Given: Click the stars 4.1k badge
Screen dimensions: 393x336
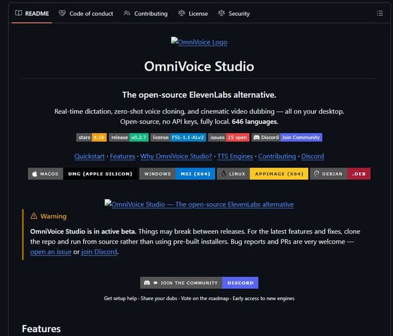Looking at the screenshot, I should point(91,138).
